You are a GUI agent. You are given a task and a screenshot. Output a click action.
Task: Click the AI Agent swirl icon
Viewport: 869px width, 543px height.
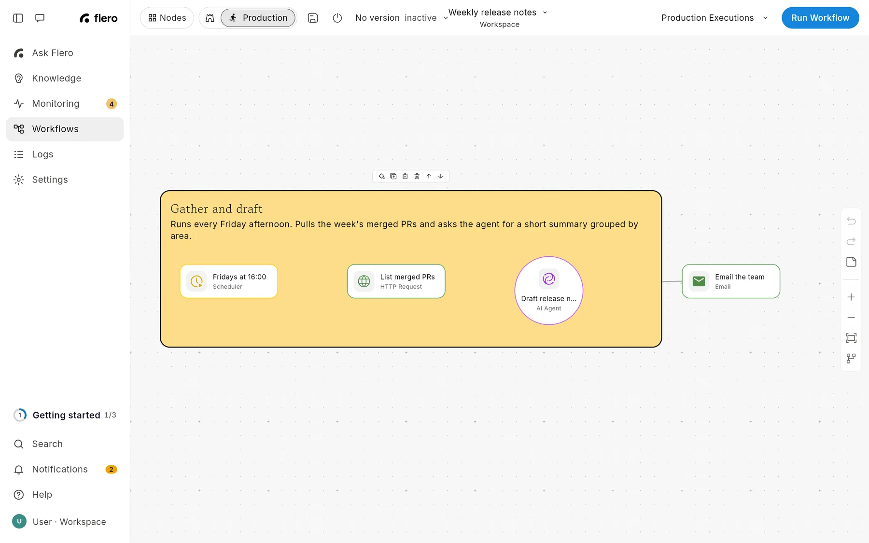[549, 278]
